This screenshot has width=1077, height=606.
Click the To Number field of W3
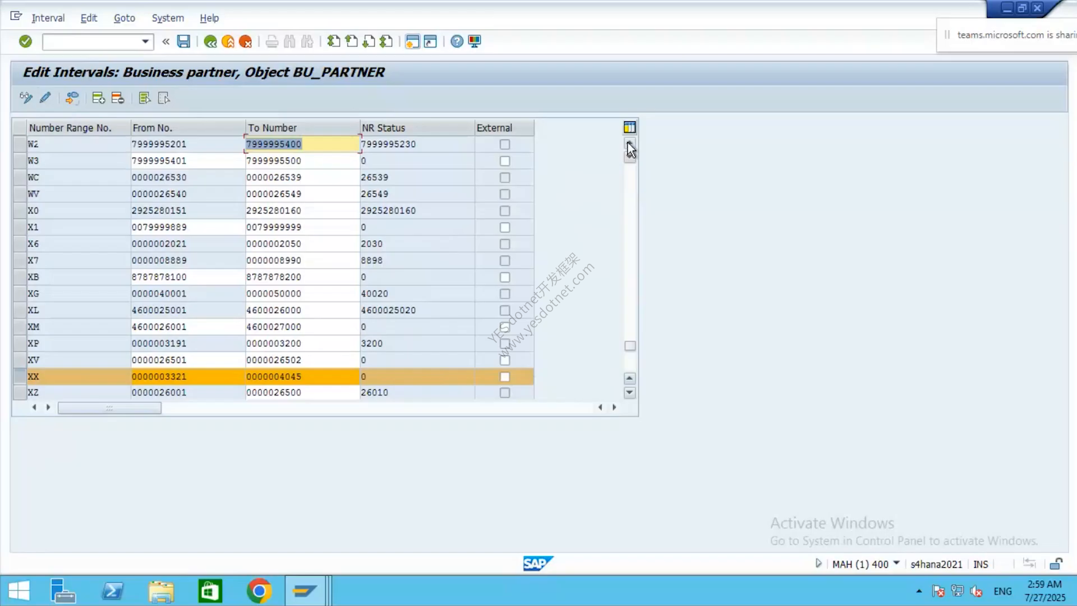tap(302, 161)
